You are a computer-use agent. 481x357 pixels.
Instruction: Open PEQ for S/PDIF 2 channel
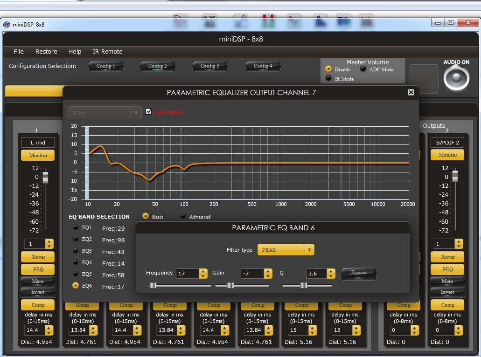(447, 269)
